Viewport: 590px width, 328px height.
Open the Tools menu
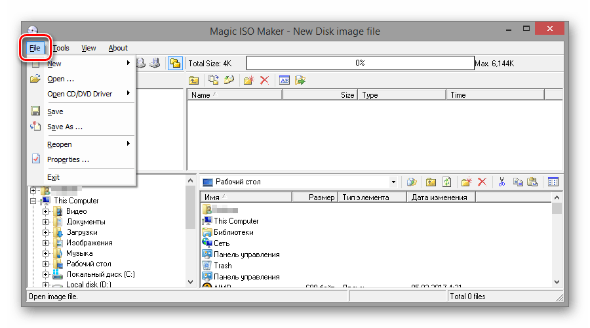click(x=61, y=48)
